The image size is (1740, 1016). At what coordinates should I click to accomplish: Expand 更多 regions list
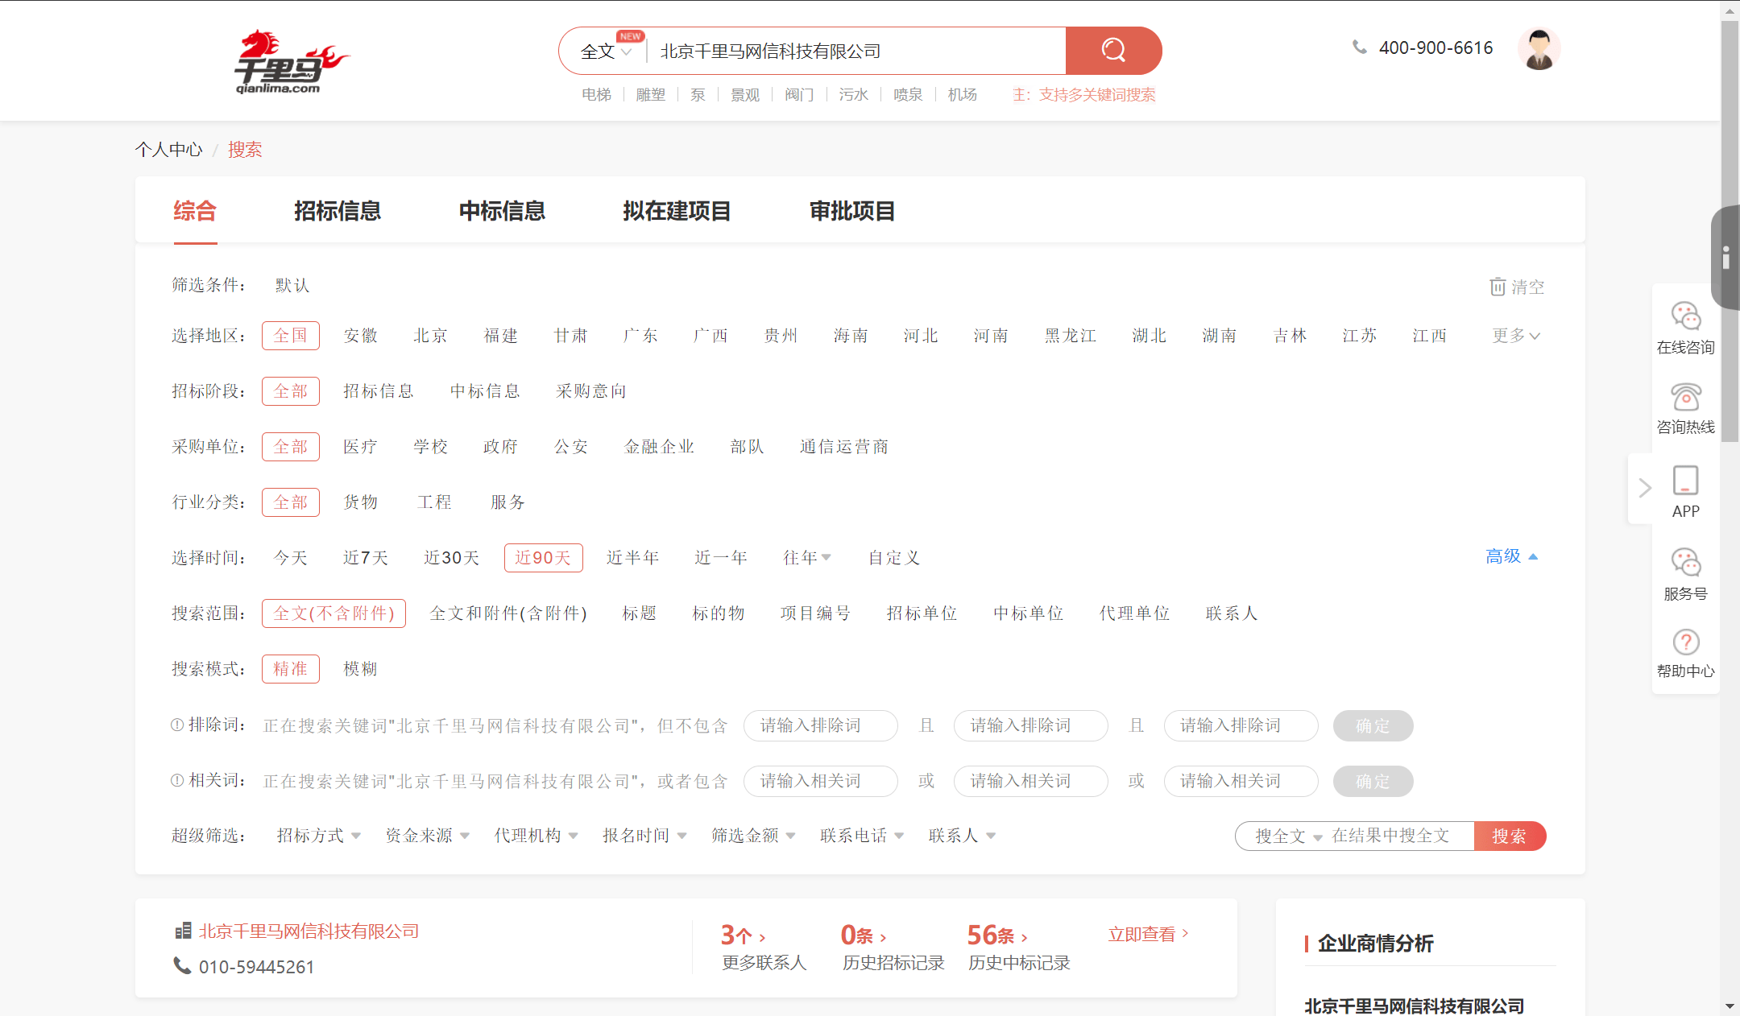(x=1515, y=336)
